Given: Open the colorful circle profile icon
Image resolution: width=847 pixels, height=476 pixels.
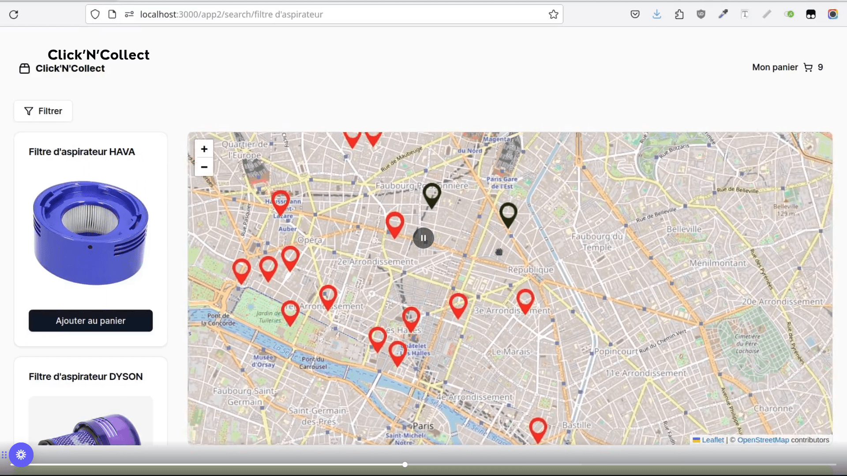Looking at the screenshot, I should click(x=833, y=15).
